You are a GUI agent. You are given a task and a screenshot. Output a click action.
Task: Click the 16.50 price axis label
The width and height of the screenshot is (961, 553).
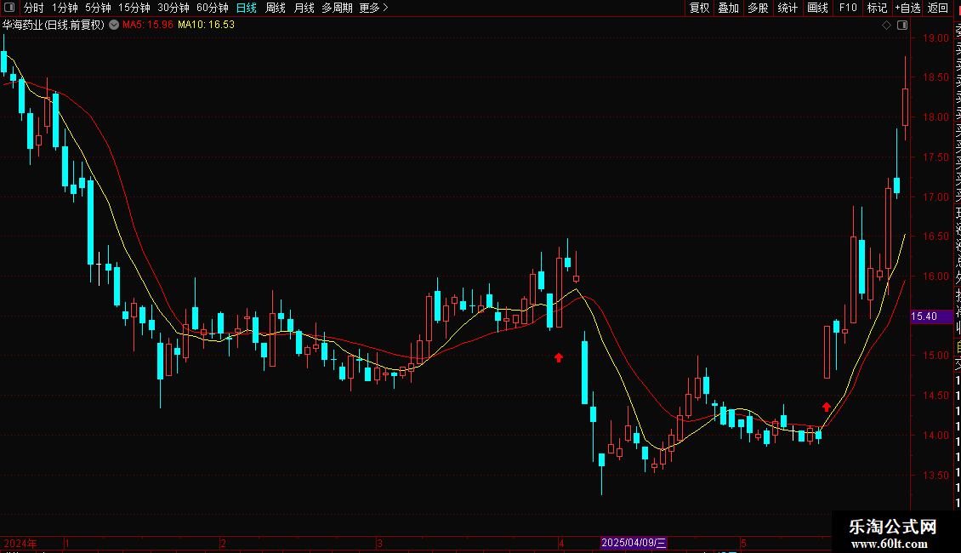pos(935,236)
